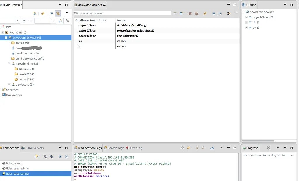Click the clear quick search icon
The width and height of the screenshot is (299, 181).
(x=68, y=21)
